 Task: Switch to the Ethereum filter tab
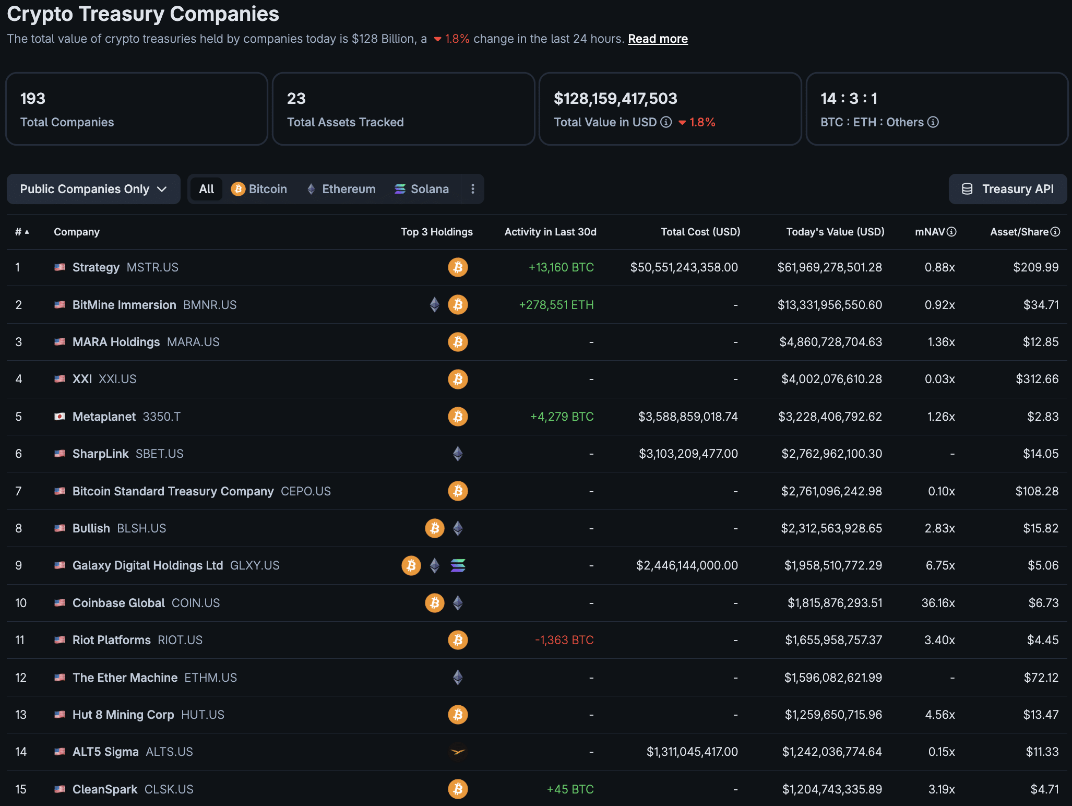point(341,189)
